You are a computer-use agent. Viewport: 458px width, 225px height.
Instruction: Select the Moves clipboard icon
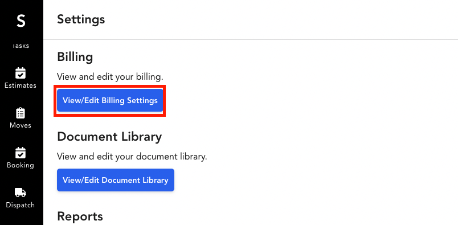[x=21, y=113]
